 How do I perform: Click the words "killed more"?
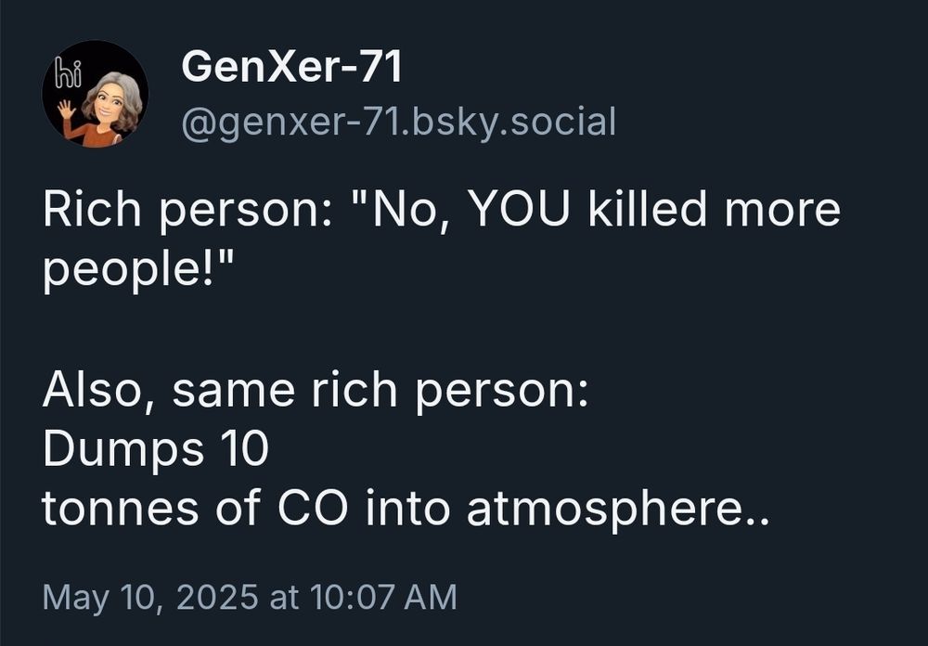(715, 209)
